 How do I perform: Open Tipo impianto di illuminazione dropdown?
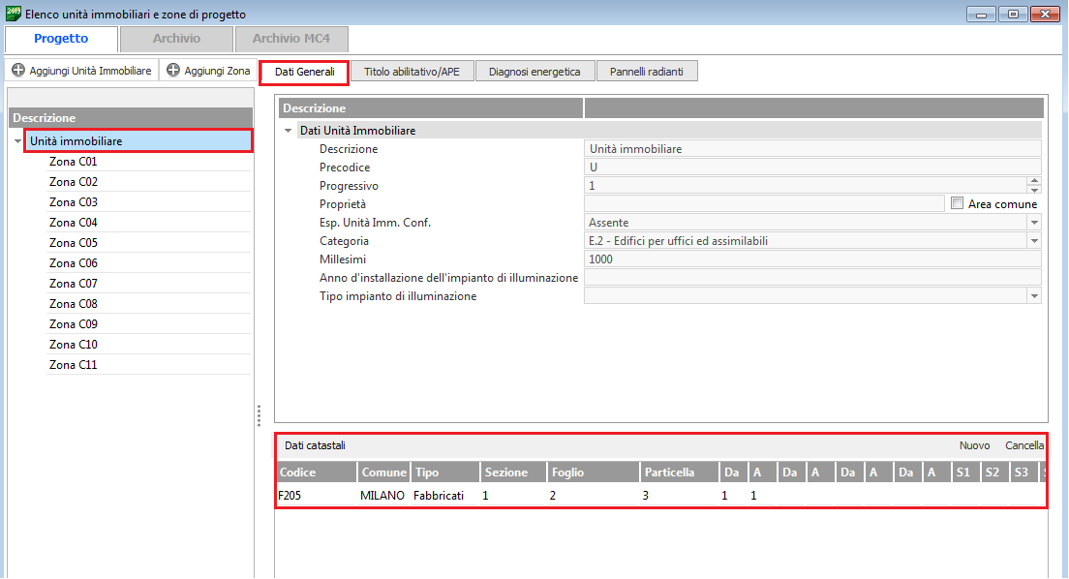tap(1034, 296)
